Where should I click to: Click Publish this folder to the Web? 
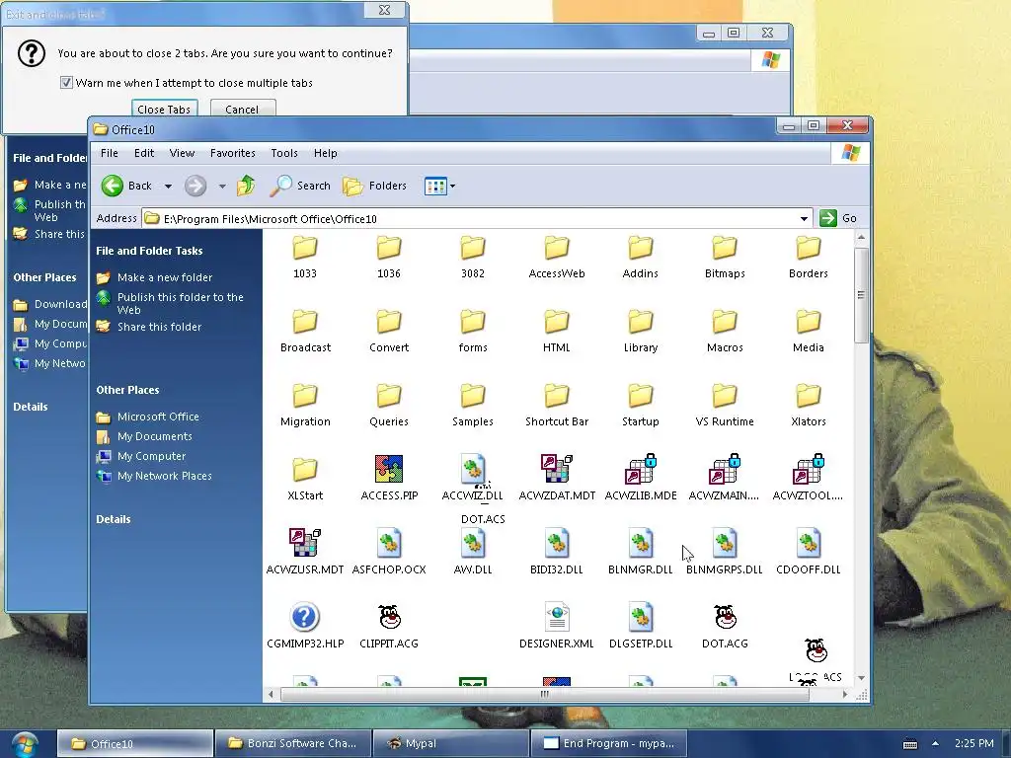click(x=181, y=303)
